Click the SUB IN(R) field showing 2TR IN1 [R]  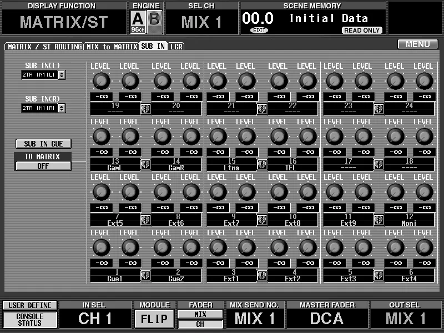click(x=39, y=108)
